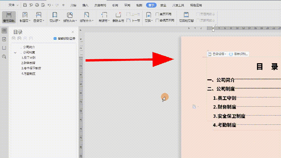Click the 目录 heading in document page
Screen dimensions: 281x158
click(x=268, y=66)
